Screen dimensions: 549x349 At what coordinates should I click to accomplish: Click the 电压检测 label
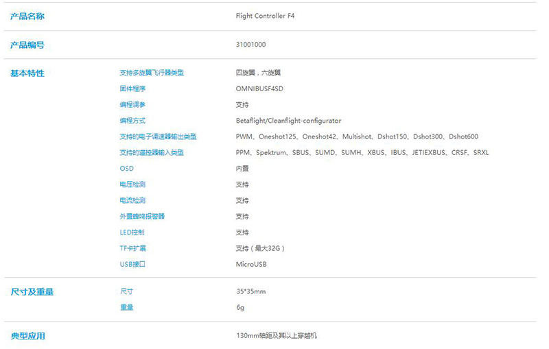point(132,184)
